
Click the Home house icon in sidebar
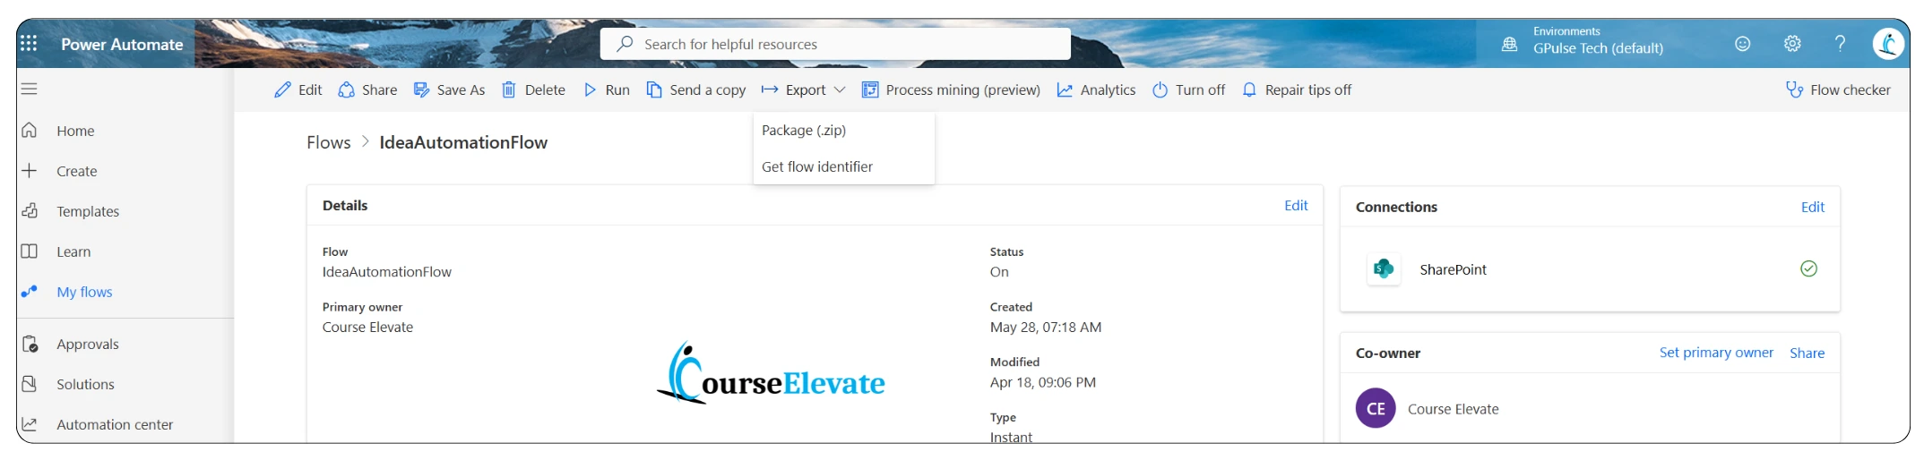30,131
